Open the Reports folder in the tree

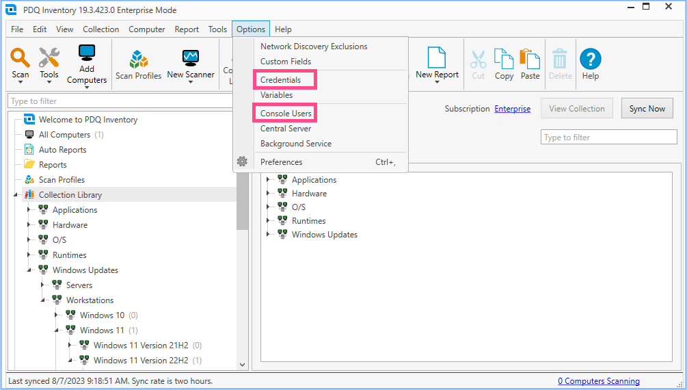(x=53, y=164)
